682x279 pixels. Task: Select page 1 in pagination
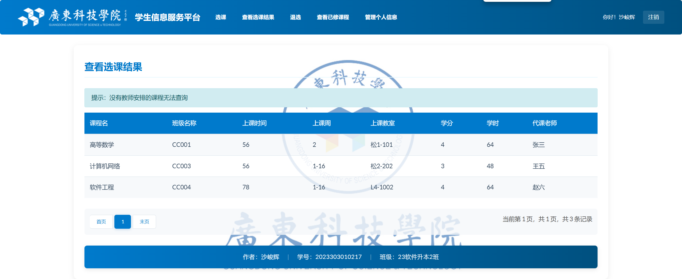pos(123,221)
